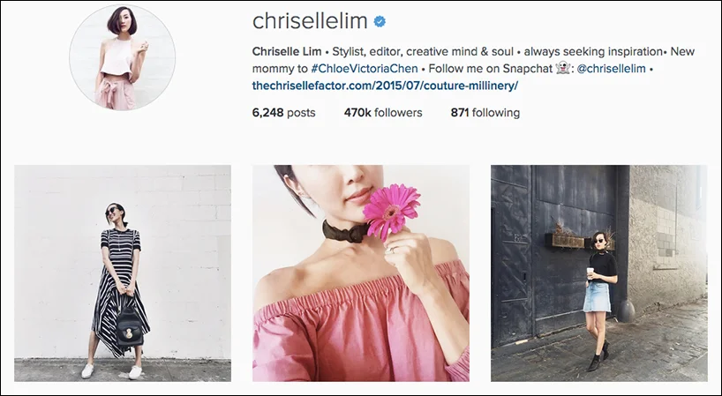Screen dimensions: 722x396
Task: Click the black backpack in the striped dress photo
Action: point(130,326)
